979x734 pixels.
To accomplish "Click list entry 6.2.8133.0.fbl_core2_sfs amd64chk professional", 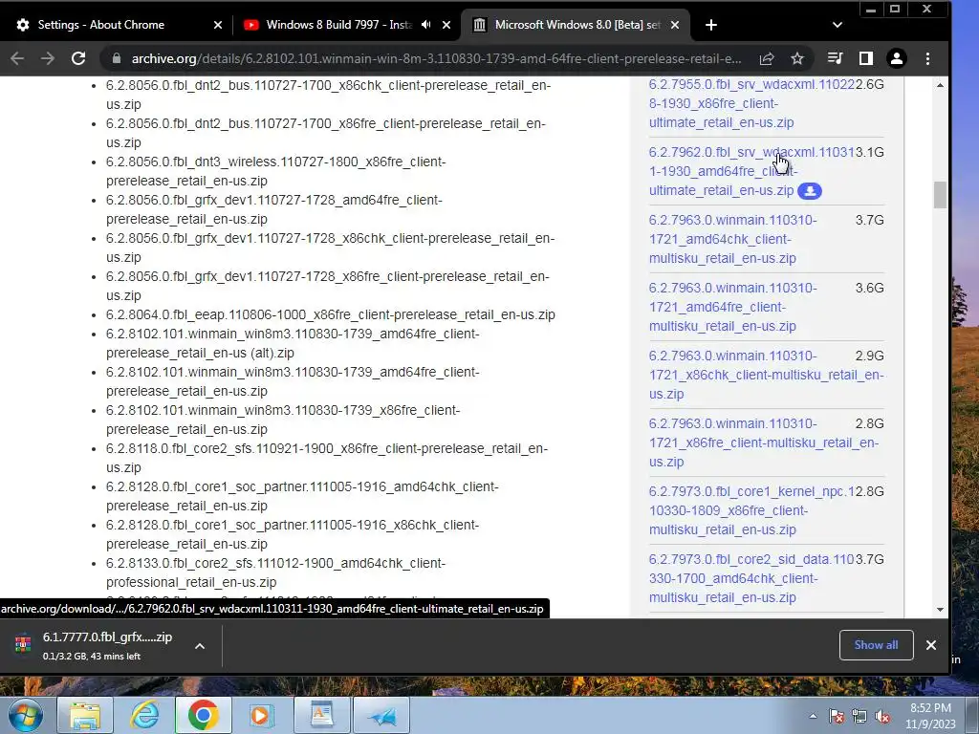I will (x=275, y=572).
